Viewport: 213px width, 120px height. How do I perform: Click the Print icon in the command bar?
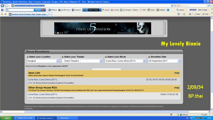pos(190,14)
